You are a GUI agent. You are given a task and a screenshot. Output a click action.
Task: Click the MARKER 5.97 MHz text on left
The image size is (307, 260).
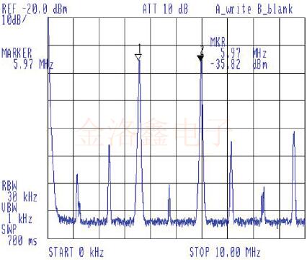coord(27,58)
